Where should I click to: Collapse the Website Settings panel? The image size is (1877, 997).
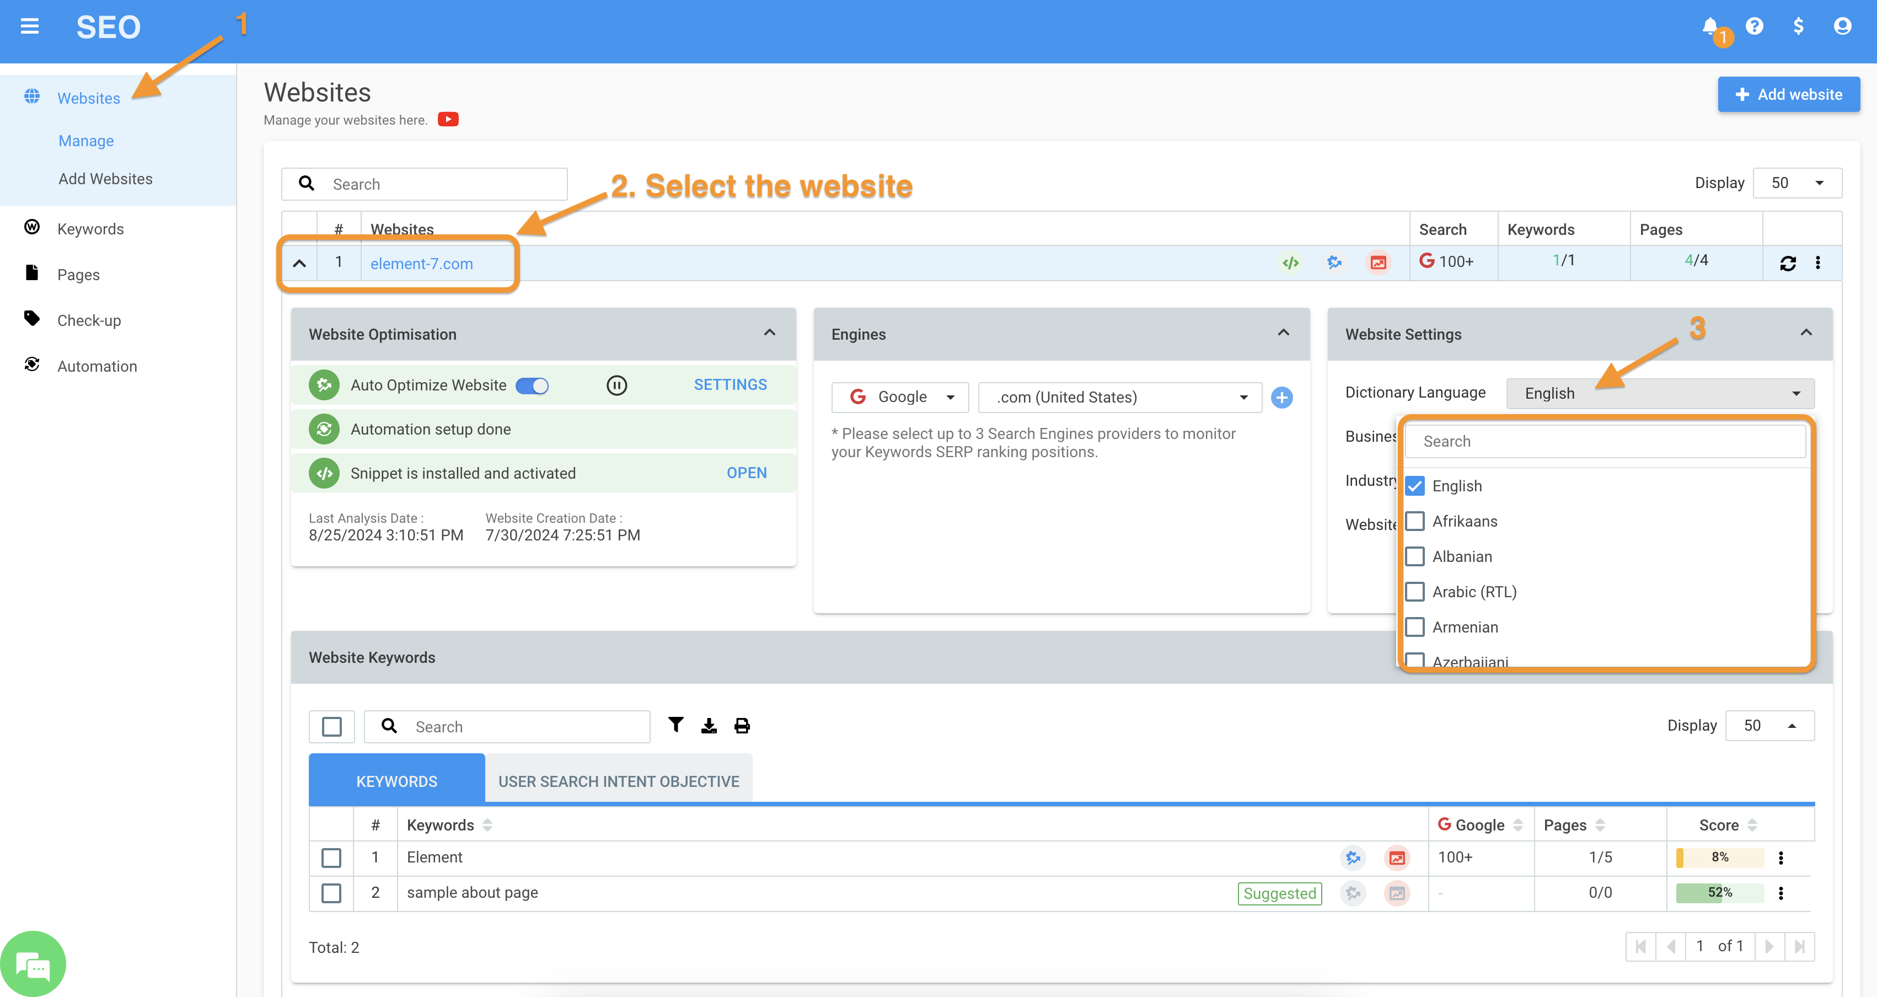(1806, 333)
